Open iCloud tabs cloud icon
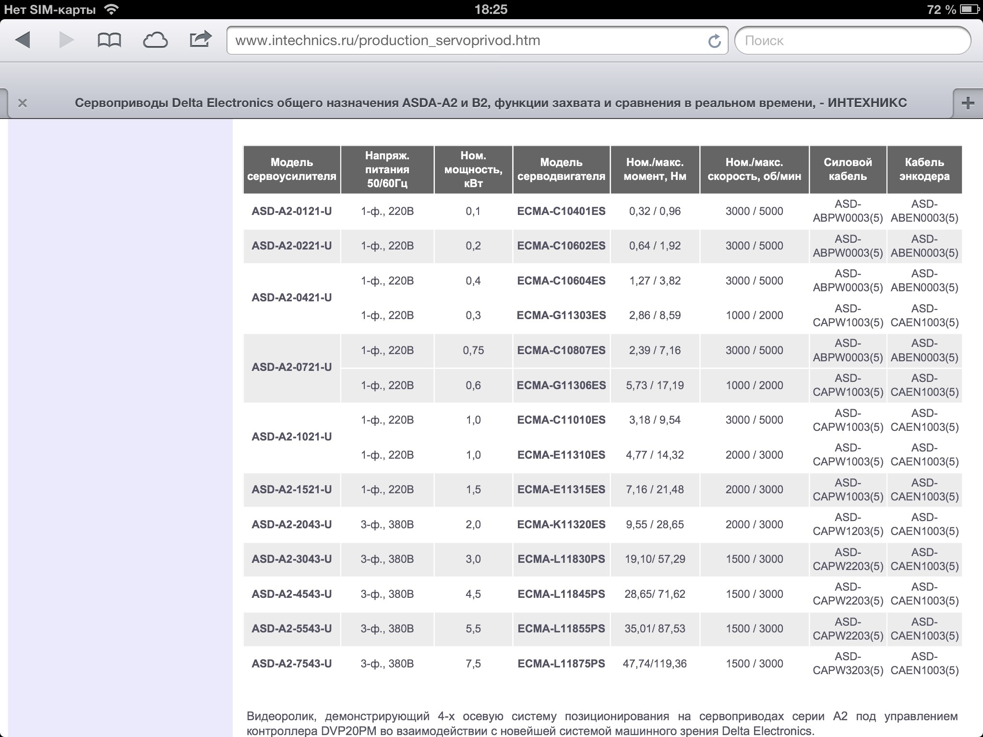 (x=155, y=40)
